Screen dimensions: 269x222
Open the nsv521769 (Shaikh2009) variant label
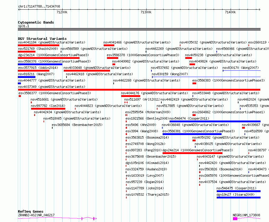(38, 49)
